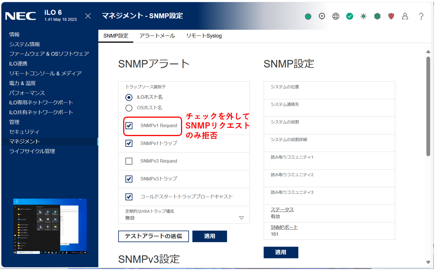This screenshot has height=270, width=435.
Task: Click the green power status icon
Action: click(x=308, y=16)
